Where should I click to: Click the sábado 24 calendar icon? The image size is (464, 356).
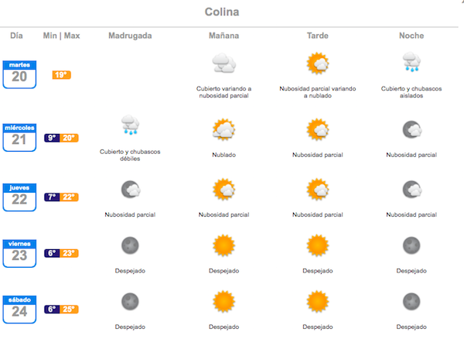(19, 310)
